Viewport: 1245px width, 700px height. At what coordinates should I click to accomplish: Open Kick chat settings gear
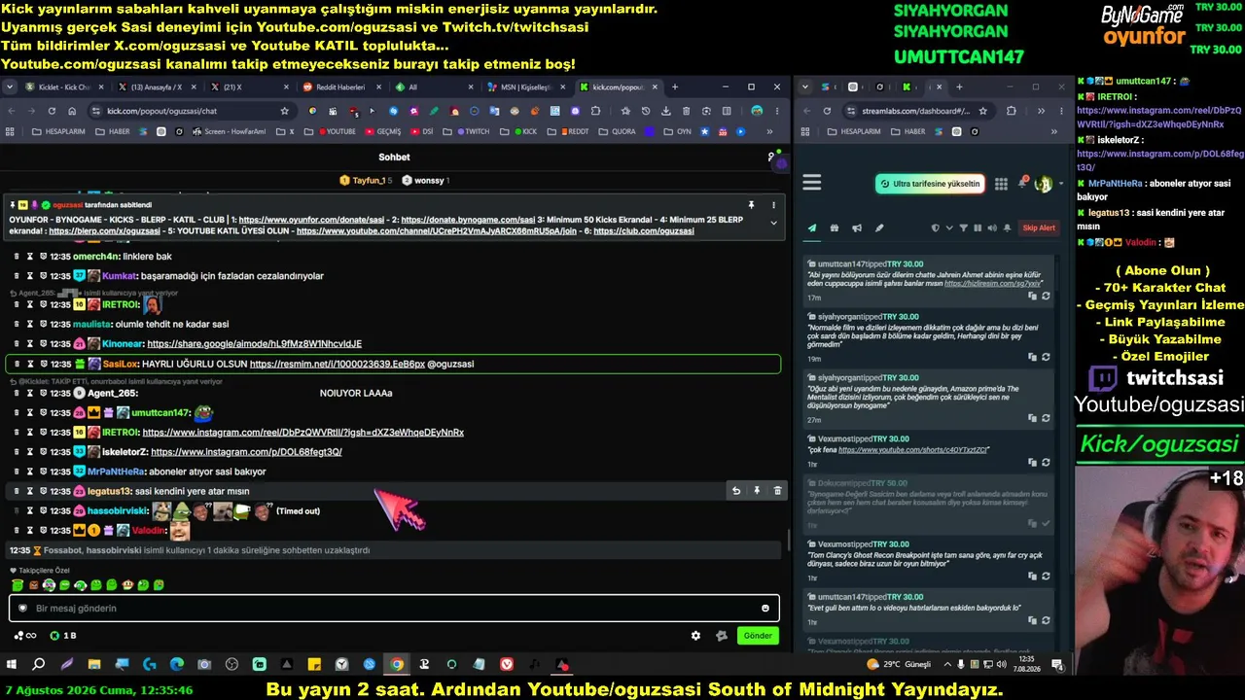(x=695, y=636)
